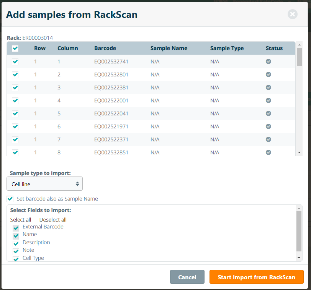
Task: Click status icon for barcode EQ002522041
Action: click(268, 113)
